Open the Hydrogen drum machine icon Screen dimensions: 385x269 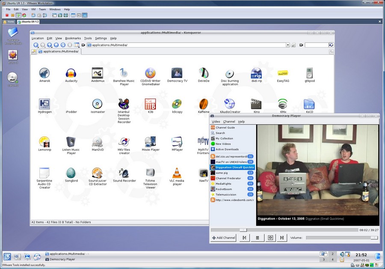point(44,104)
